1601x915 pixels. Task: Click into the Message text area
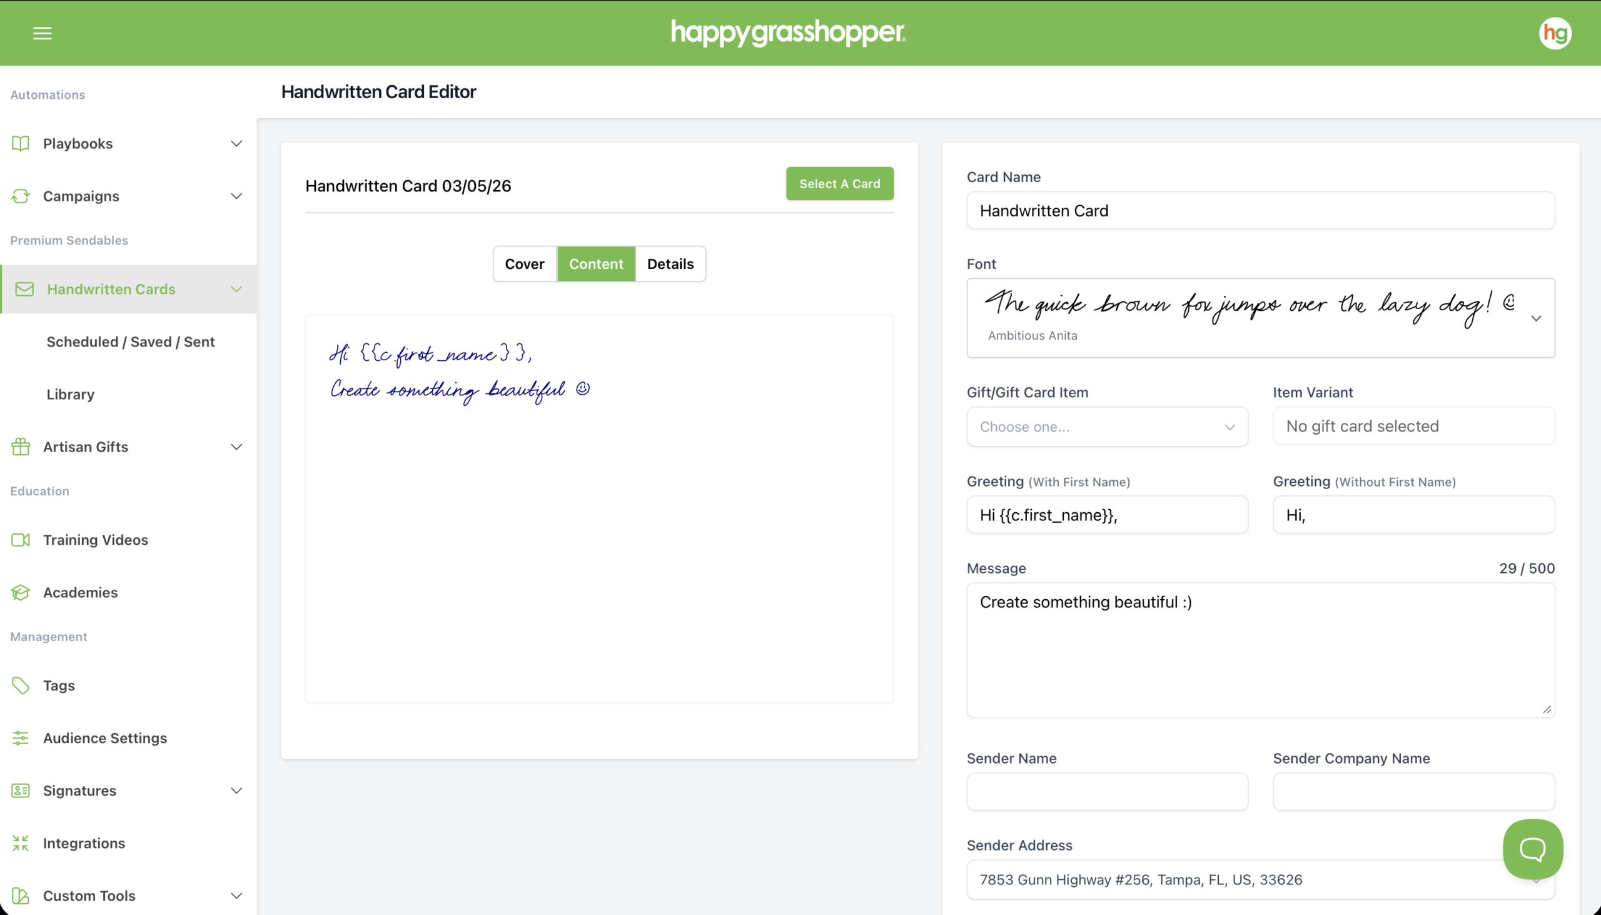(1260, 650)
